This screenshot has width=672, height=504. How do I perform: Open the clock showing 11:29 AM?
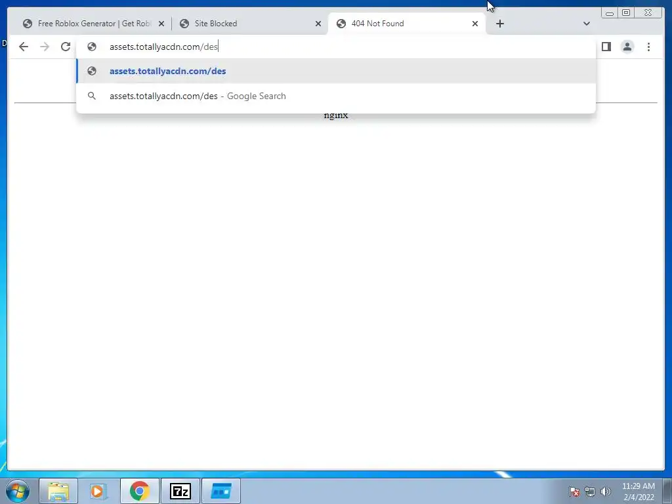pyautogui.click(x=639, y=492)
